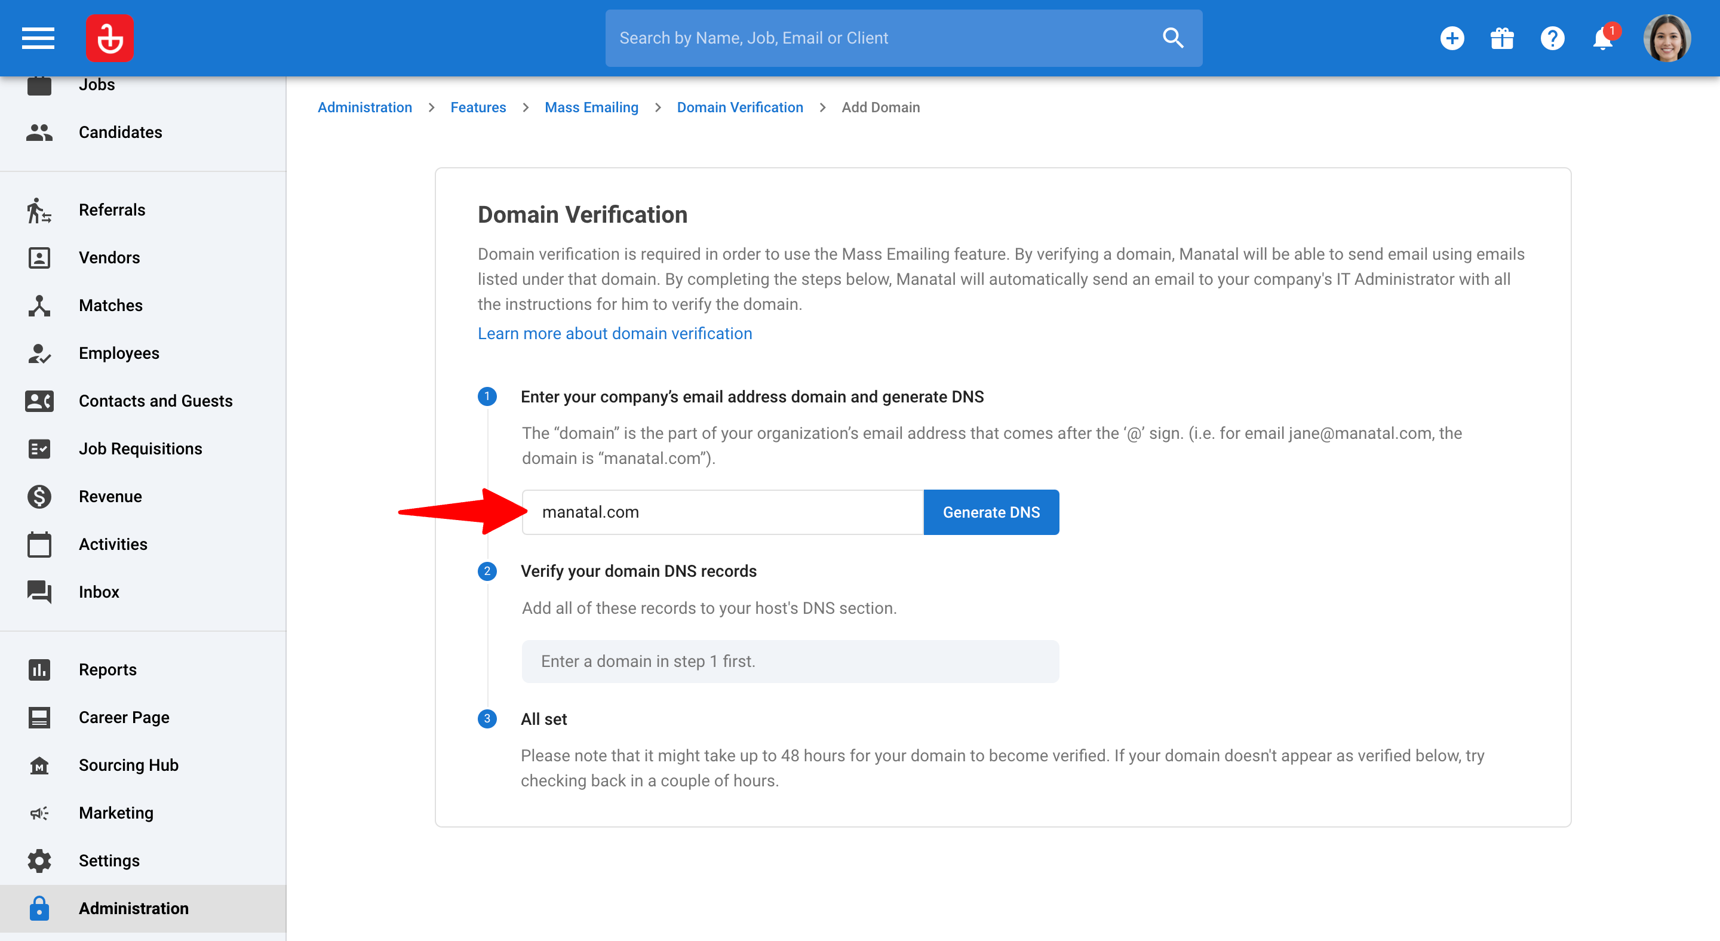Click Domain Verification breadcrumb link
Screen dimensions: 1720x941
[740, 107]
